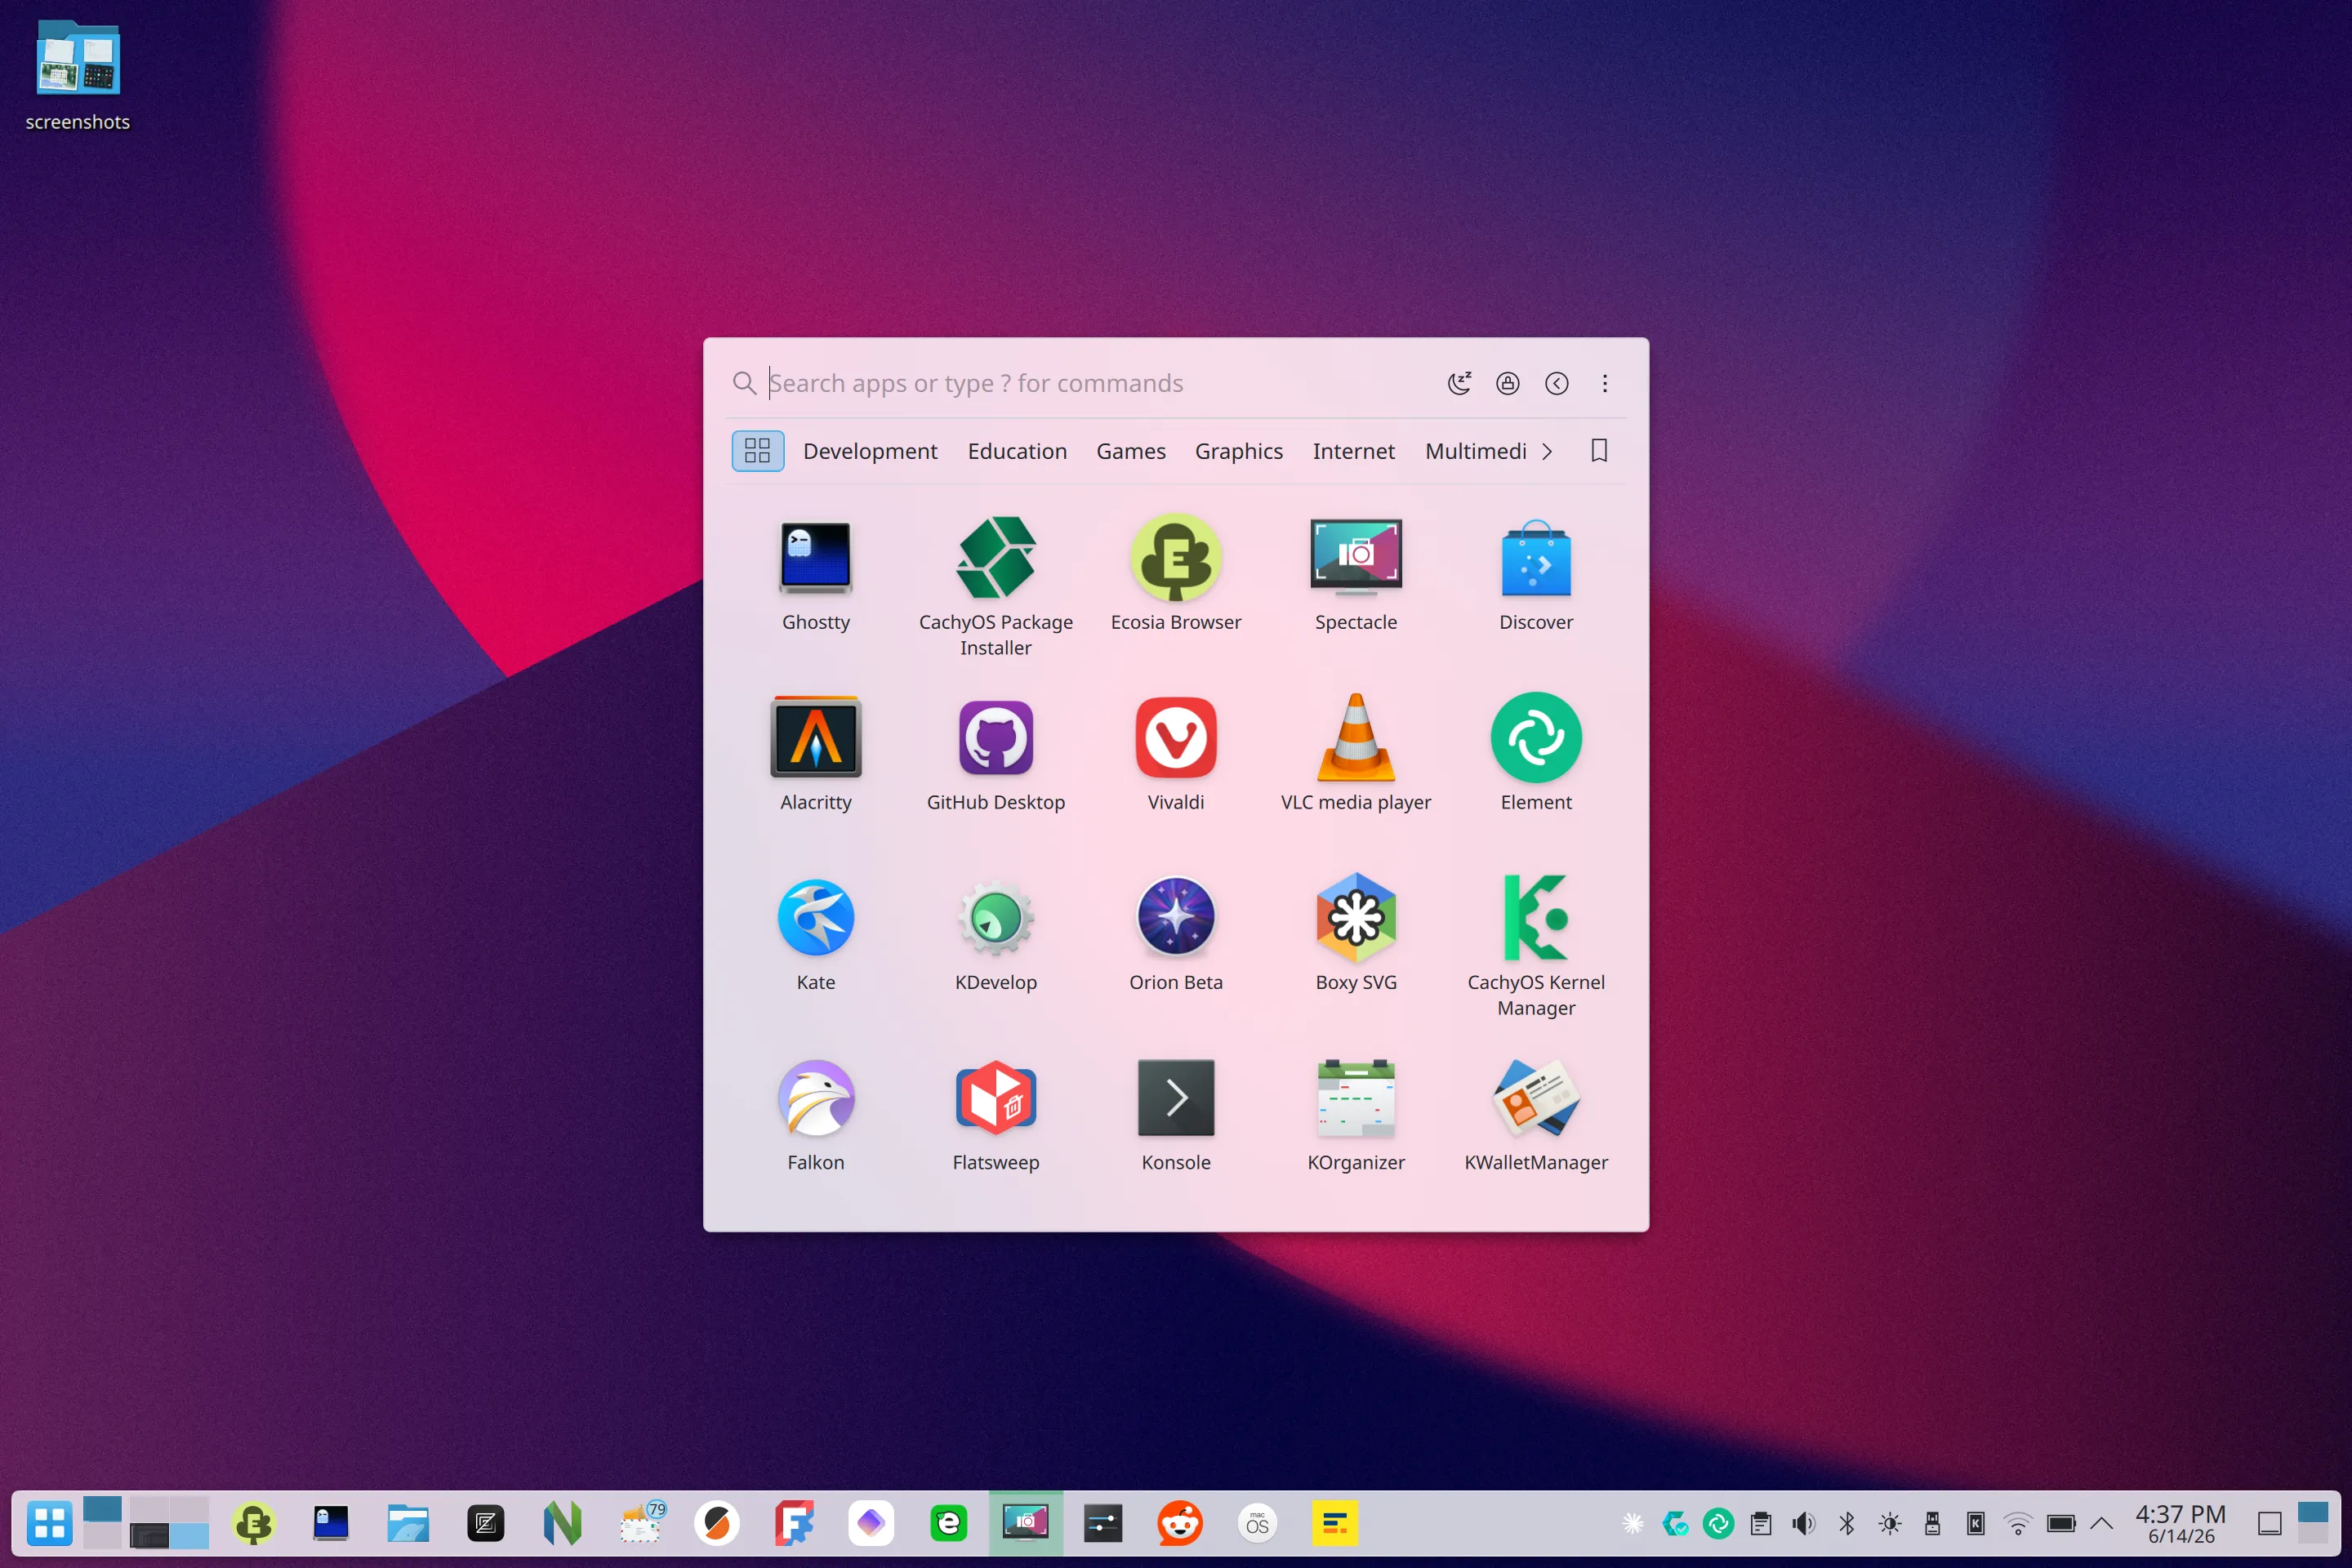Open CachyOS Package Installer
Viewport: 2352px width, 1568px height.
coord(995,588)
